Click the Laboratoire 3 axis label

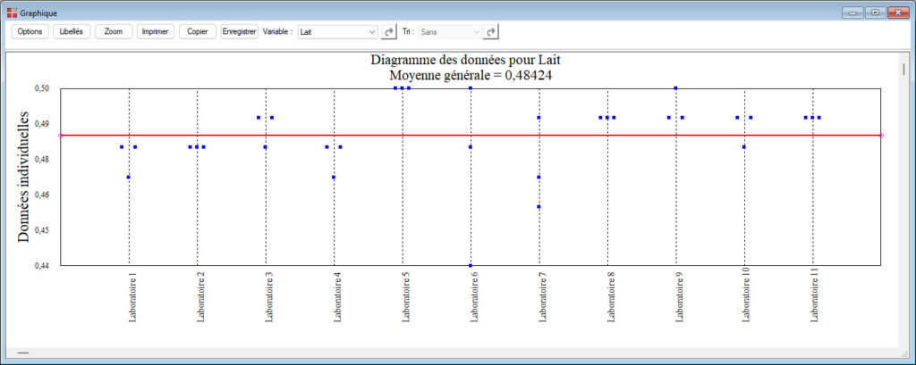click(x=268, y=295)
